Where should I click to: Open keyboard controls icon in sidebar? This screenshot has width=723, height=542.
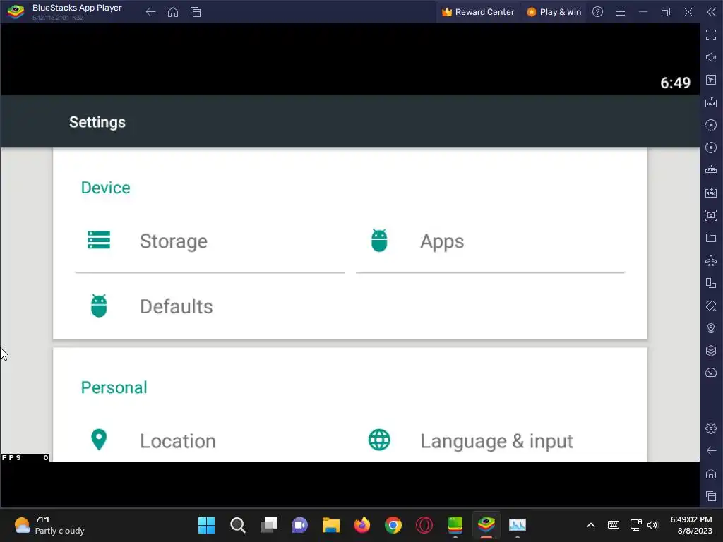point(711,102)
